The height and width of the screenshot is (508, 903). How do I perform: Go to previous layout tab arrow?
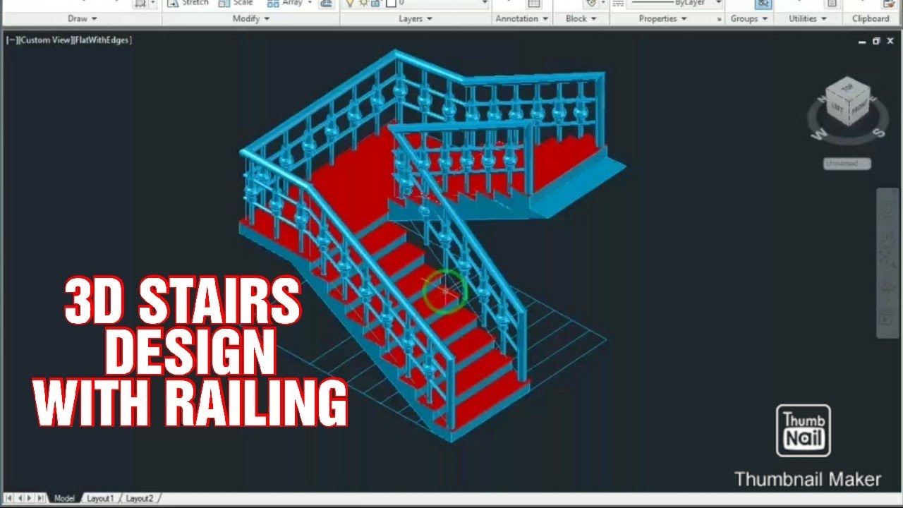tap(20, 498)
